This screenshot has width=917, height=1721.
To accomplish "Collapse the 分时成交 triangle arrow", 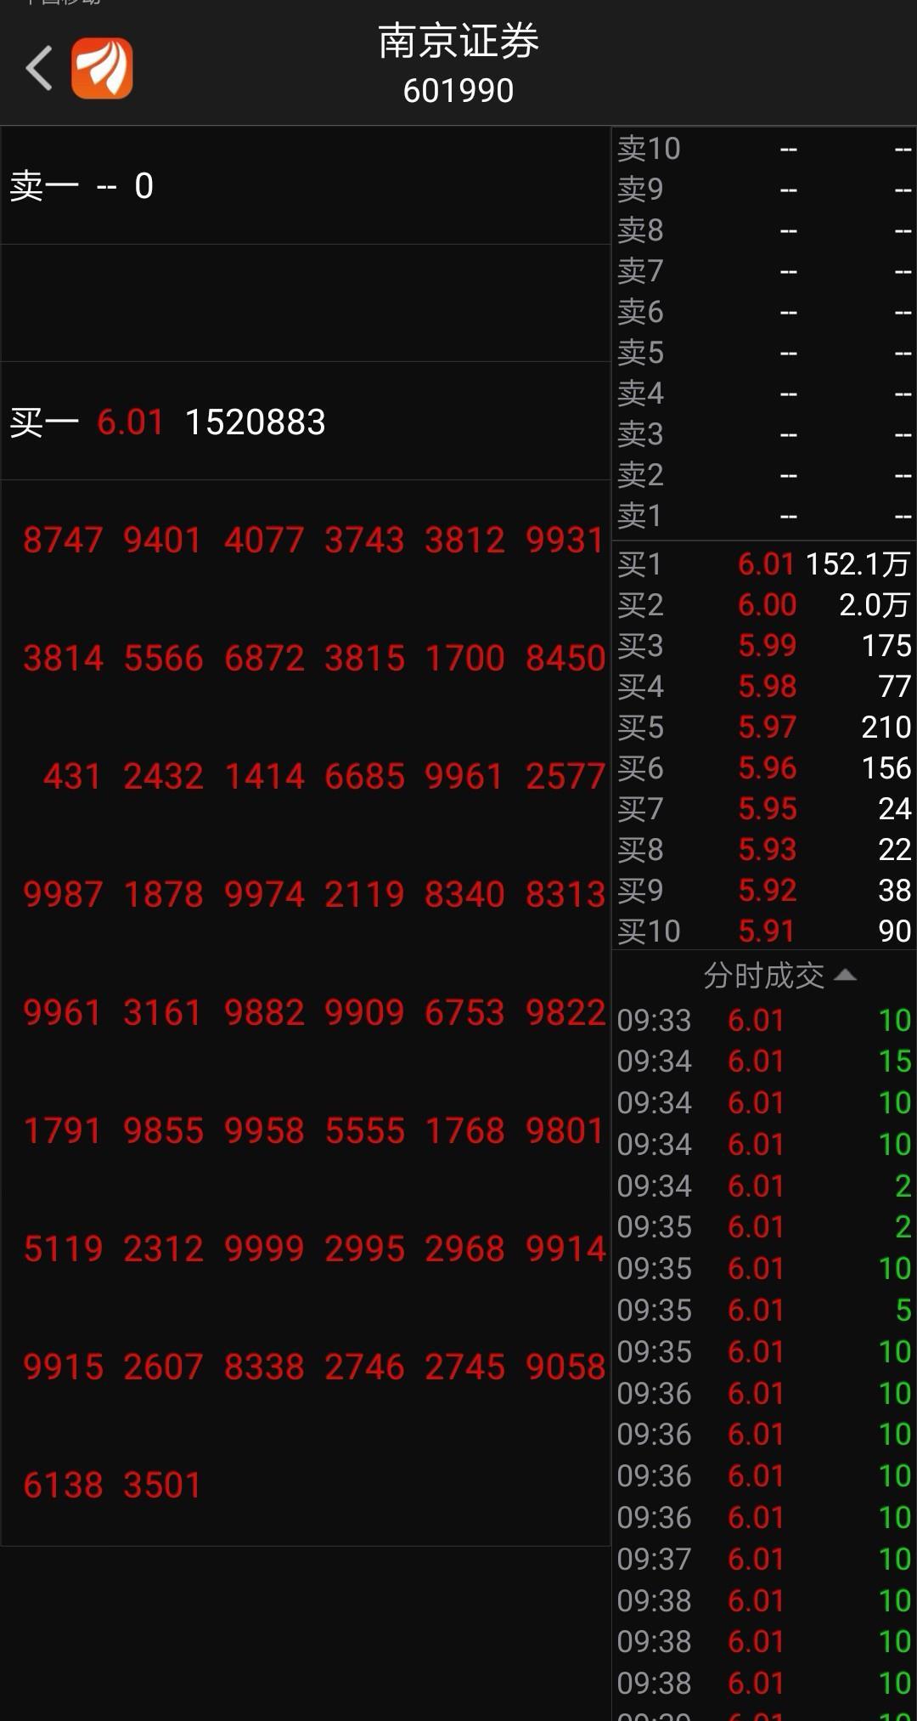I will point(846,975).
